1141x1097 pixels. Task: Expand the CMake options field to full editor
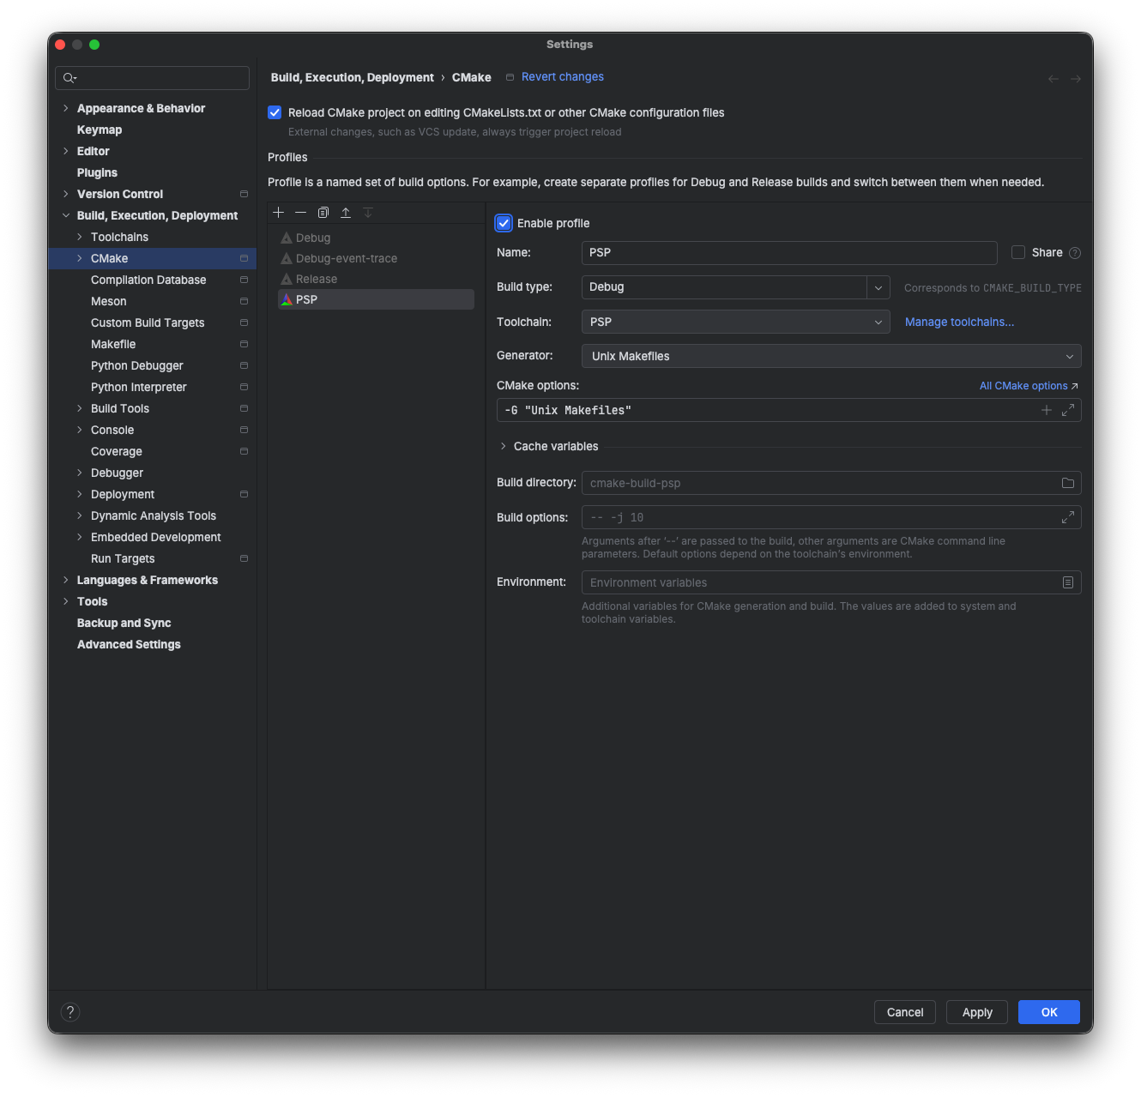pos(1067,410)
